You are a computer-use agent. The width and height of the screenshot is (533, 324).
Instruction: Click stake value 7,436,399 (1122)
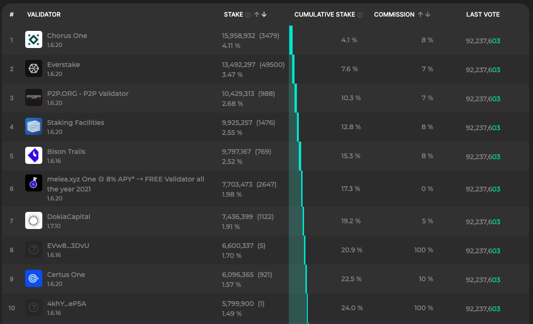(x=248, y=217)
